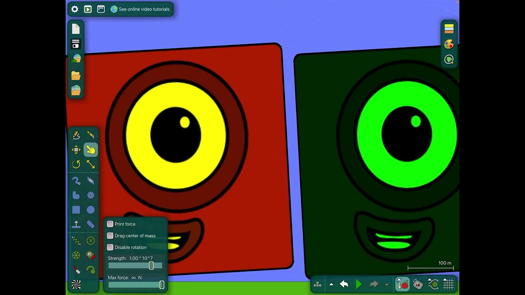Viewport: 525px width, 295px height.
Task: Enable the Print force checkbox
Action: click(110, 224)
